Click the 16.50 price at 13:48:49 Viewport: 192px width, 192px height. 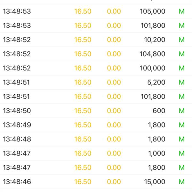(x=83, y=125)
